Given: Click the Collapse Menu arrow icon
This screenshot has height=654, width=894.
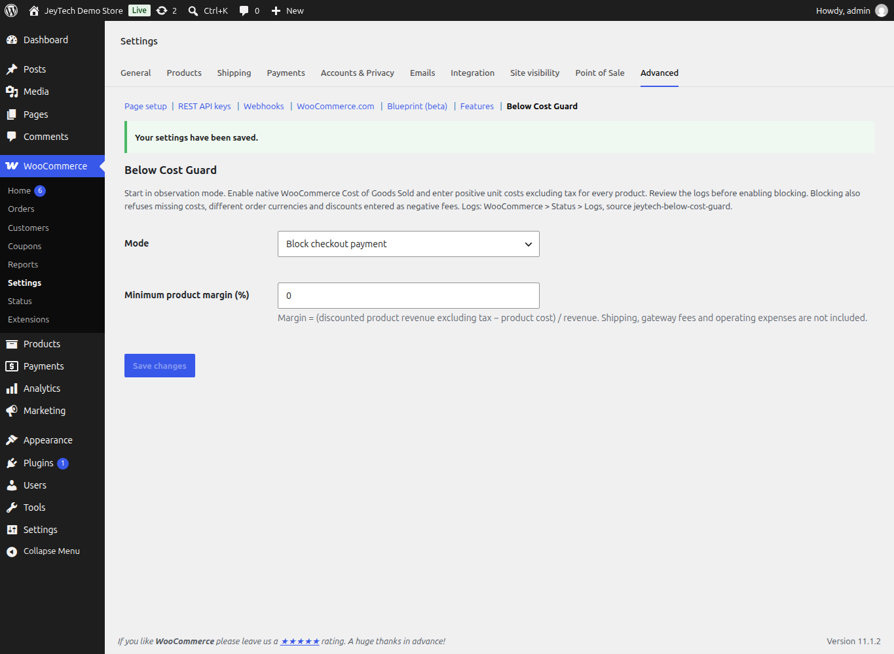Looking at the screenshot, I should point(12,552).
